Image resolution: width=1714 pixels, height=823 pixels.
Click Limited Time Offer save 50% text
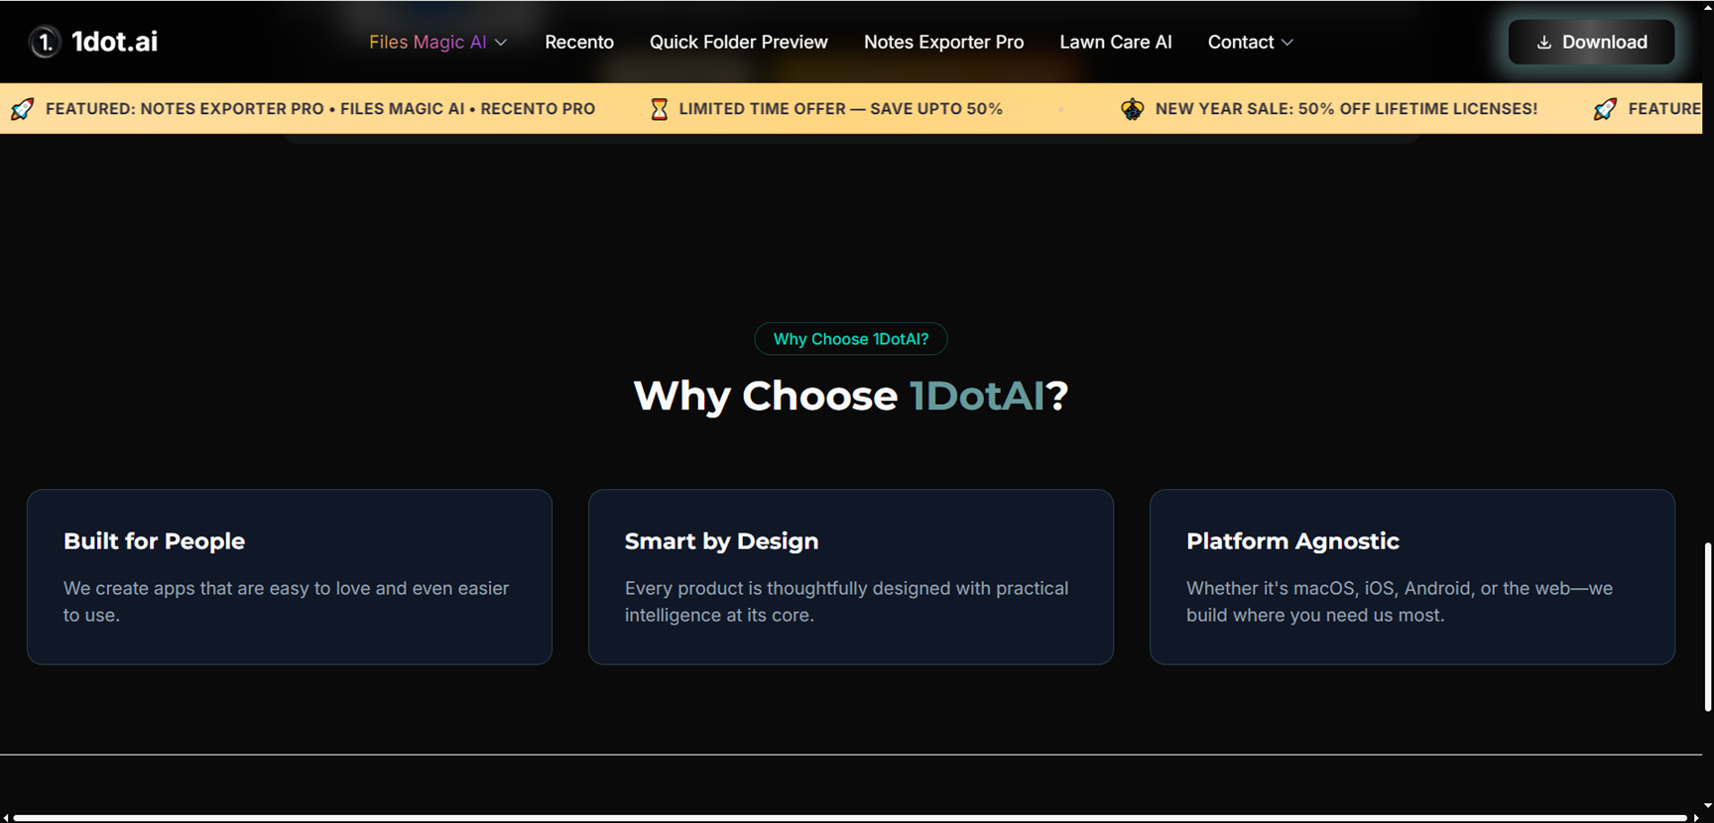point(840,109)
